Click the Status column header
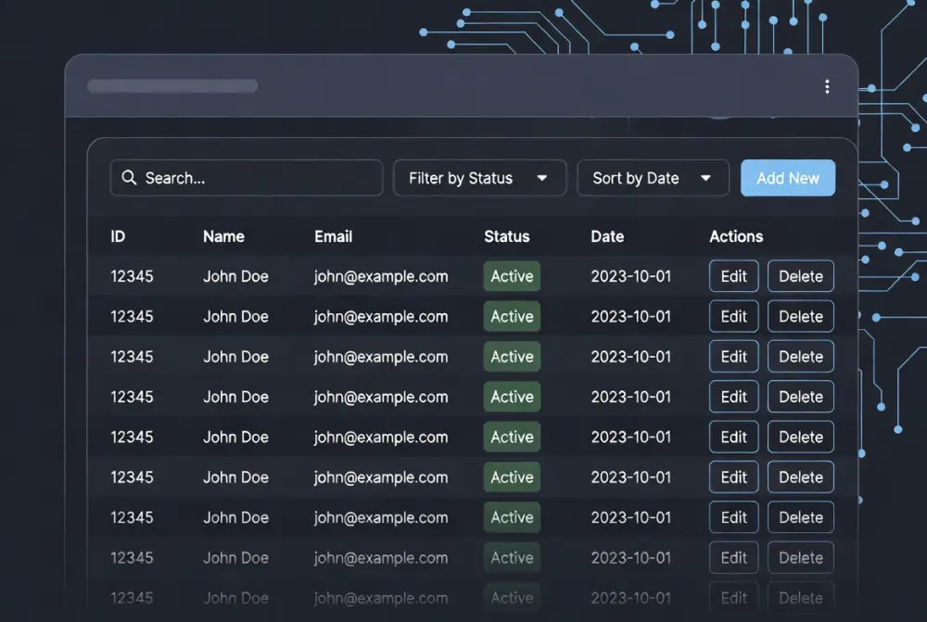The width and height of the screenshot is (927, 622). (x=507, y=236)
